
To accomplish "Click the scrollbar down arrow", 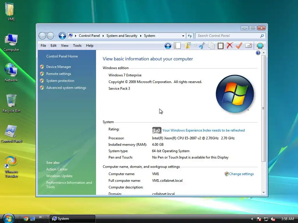I will click(x=264, y=193).
